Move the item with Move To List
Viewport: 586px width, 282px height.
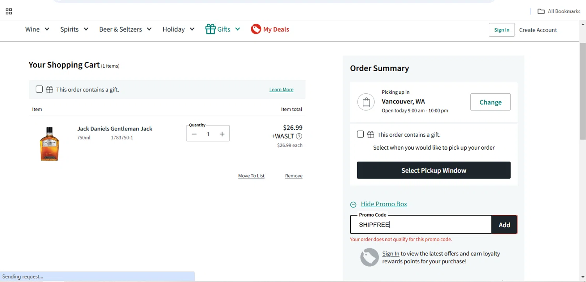(251, 176)
